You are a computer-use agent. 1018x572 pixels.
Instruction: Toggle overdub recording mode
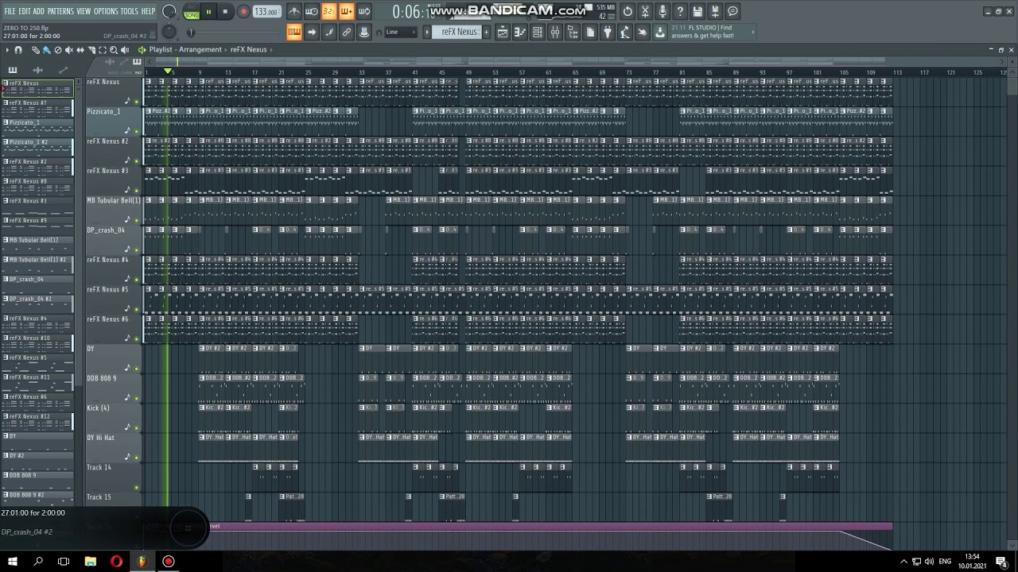[x=347, y=11]
